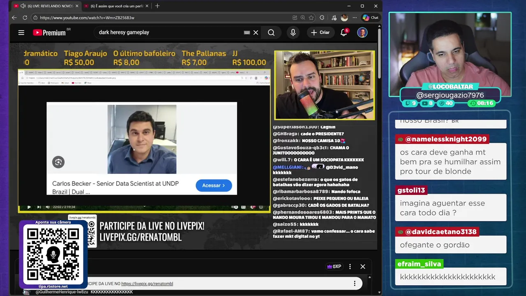
Task: Click the image lens icon on the photo card
Action: 58,162
